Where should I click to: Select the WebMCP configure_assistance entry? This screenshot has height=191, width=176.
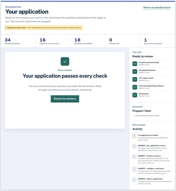[152, 171]
